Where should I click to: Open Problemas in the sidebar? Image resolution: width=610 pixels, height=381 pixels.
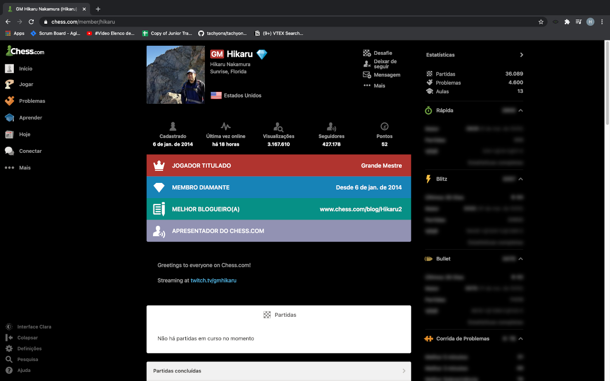point(25,101)
